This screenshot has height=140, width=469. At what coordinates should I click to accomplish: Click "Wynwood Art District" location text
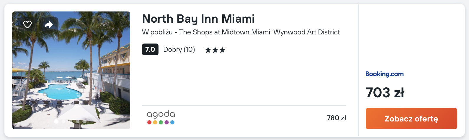[x=307, y=32]
